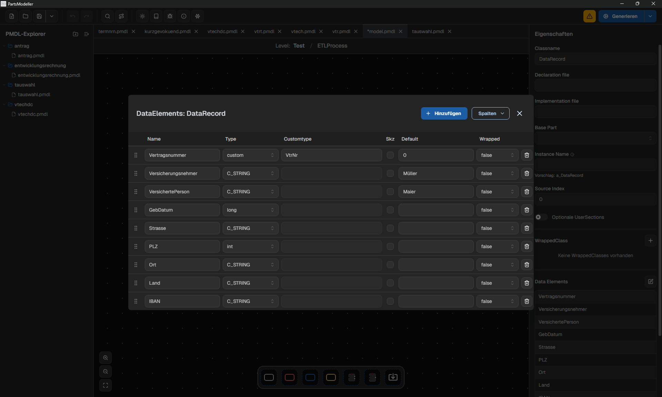Screen dimensions: 662x397
Task: Switch to the vtechdc.pmdl tab
Action: (222, 31)
